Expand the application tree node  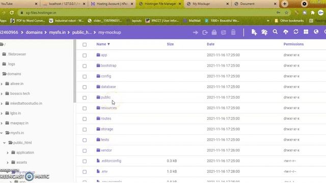coord(8,152)
